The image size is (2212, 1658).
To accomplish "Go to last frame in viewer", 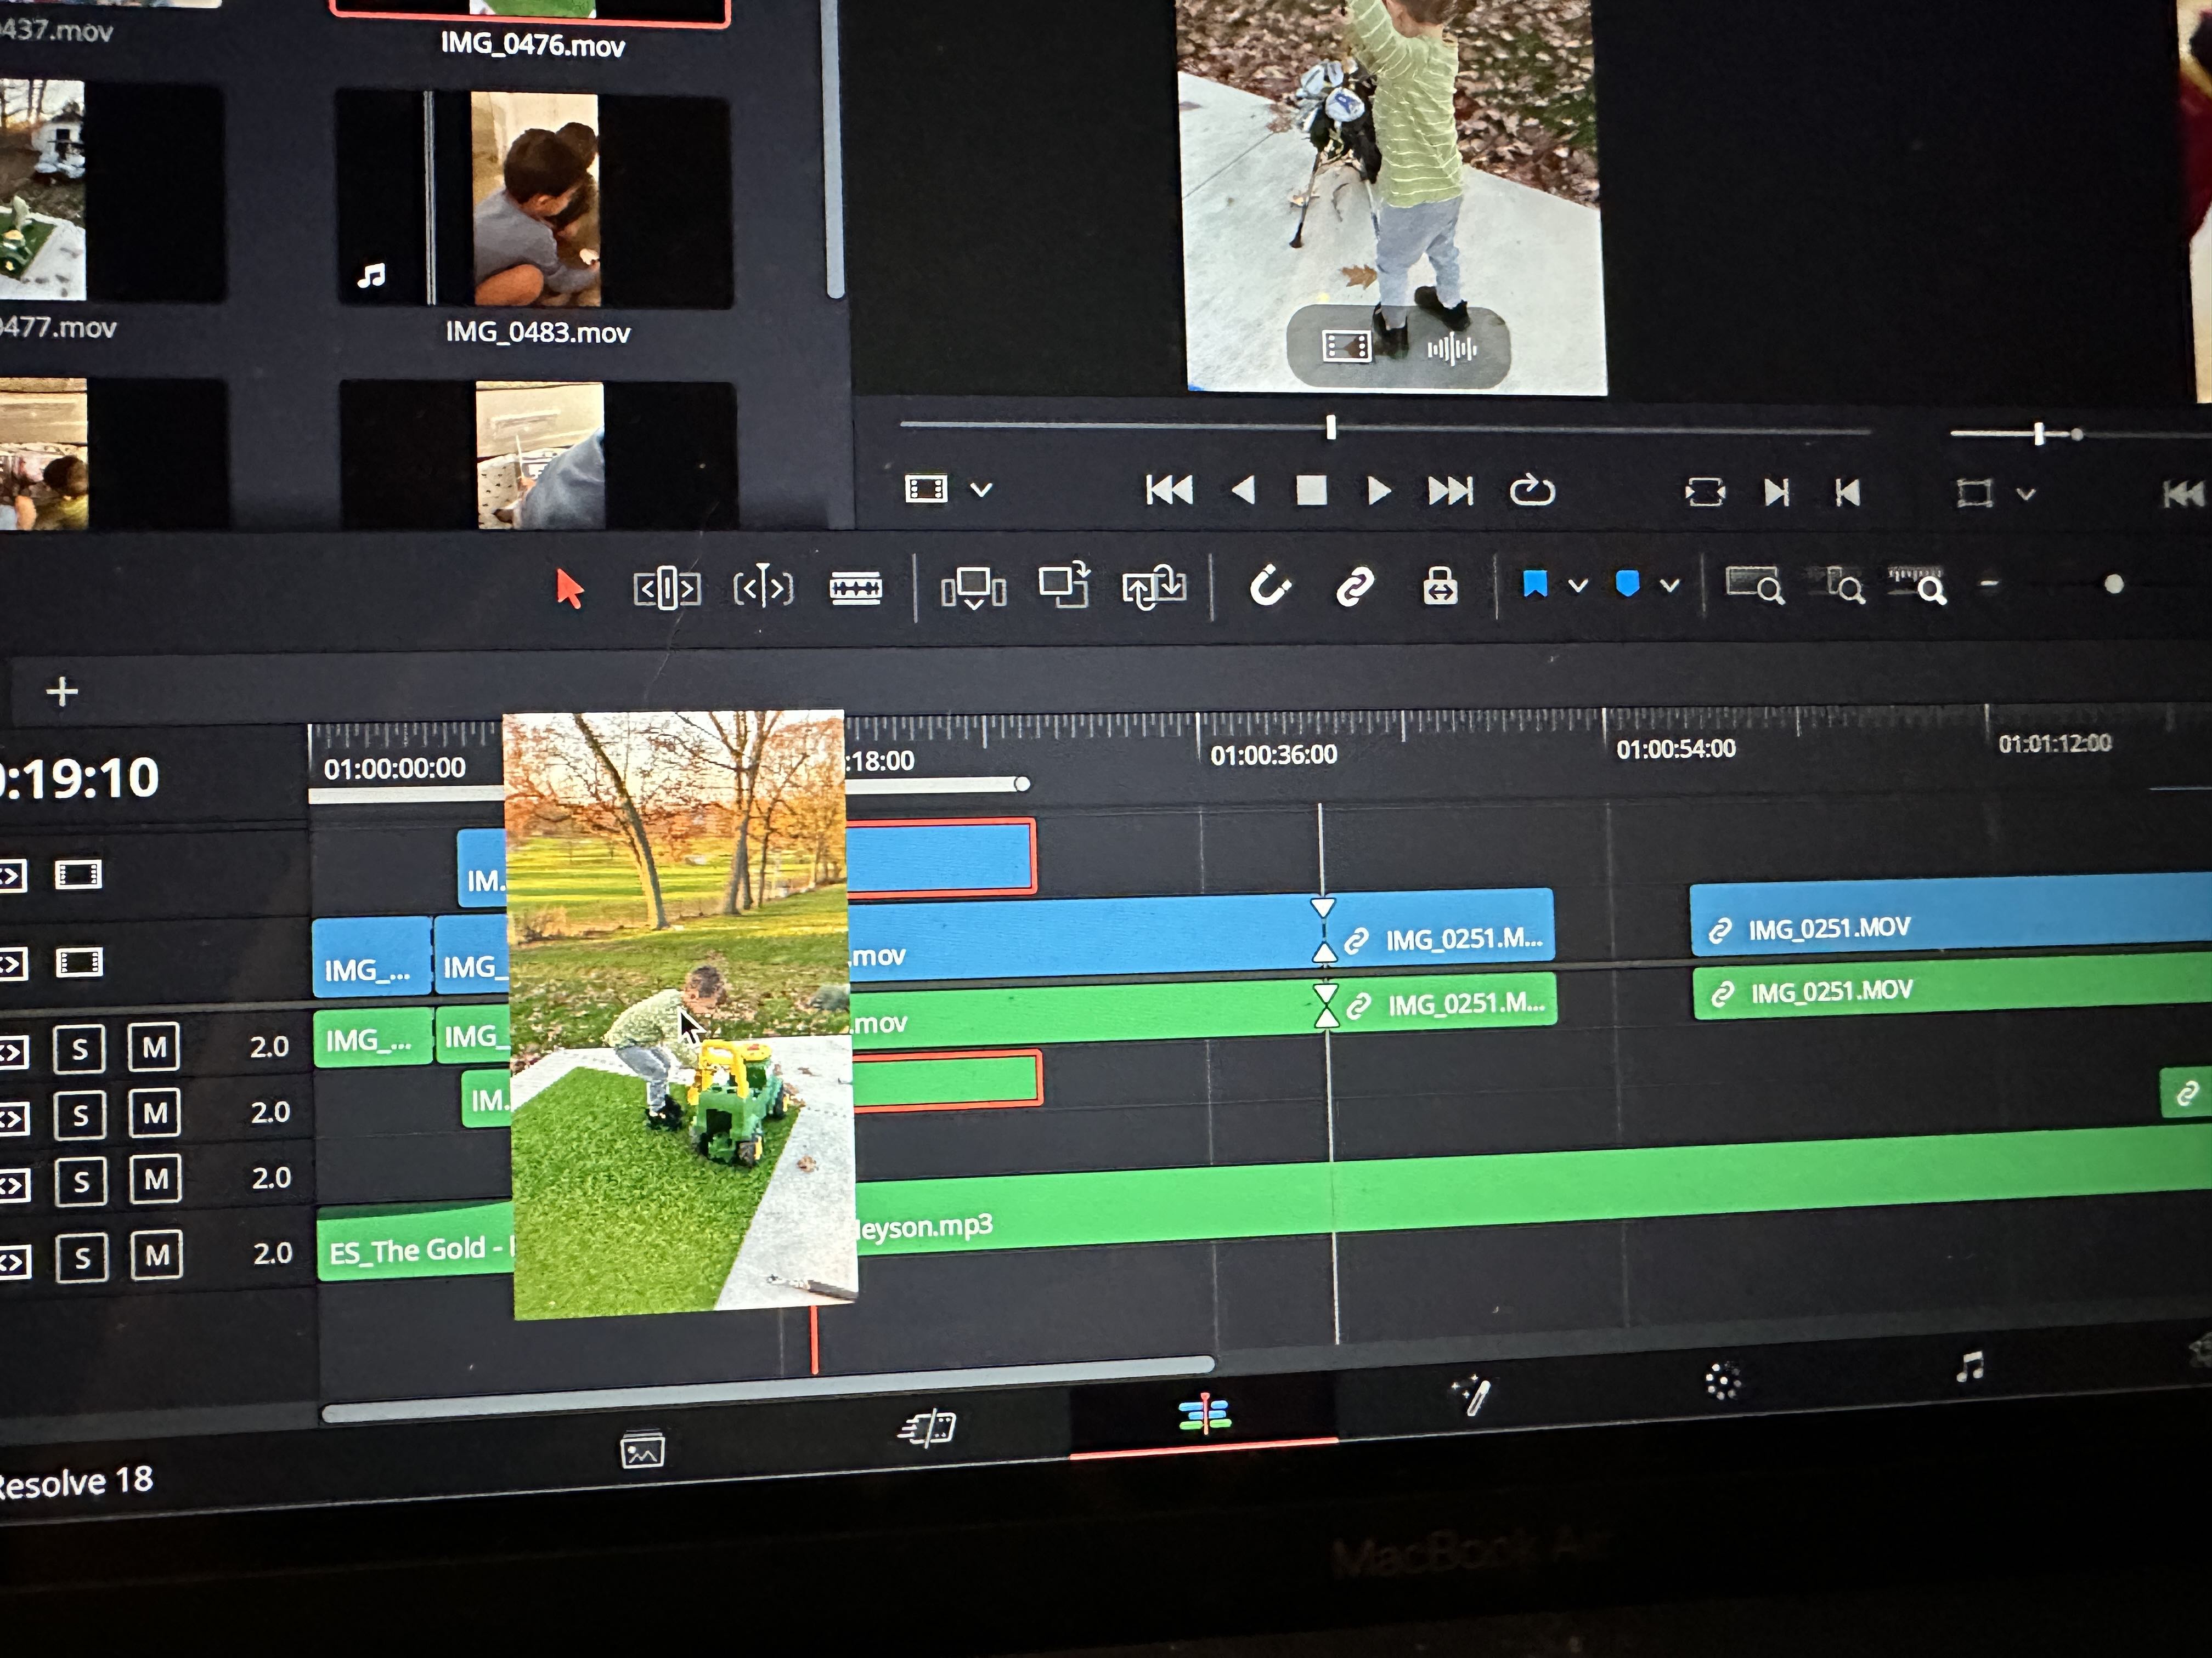I will pyautogui.click(x=1450, y=491).
